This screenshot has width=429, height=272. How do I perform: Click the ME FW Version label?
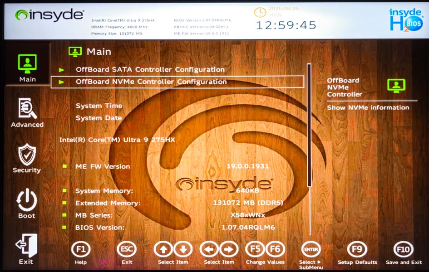[103, 166]
